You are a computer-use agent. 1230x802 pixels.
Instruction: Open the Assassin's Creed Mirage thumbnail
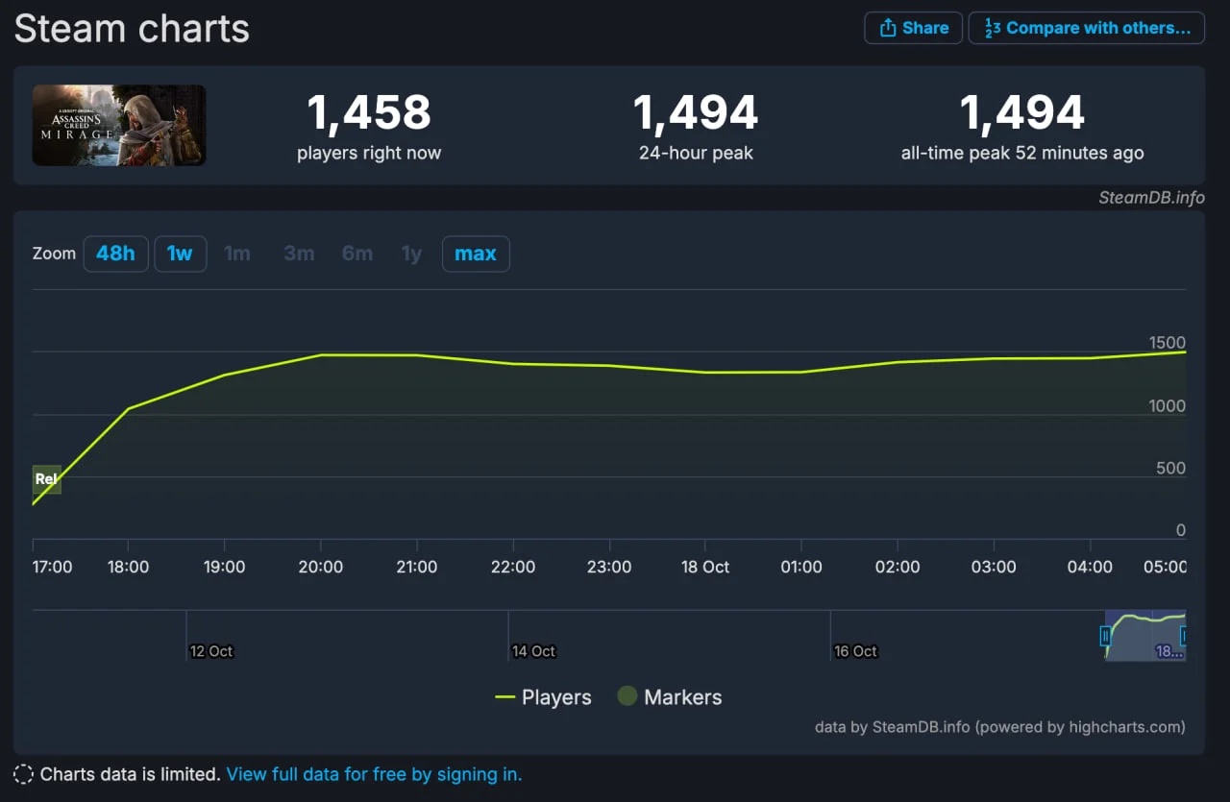119,126
